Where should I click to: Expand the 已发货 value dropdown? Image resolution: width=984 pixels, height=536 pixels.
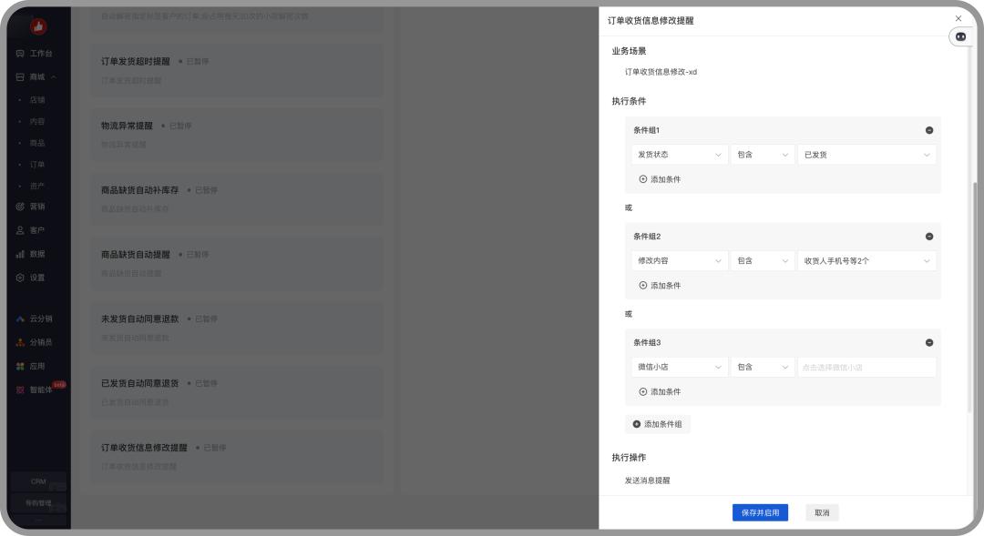click(866, 155)
